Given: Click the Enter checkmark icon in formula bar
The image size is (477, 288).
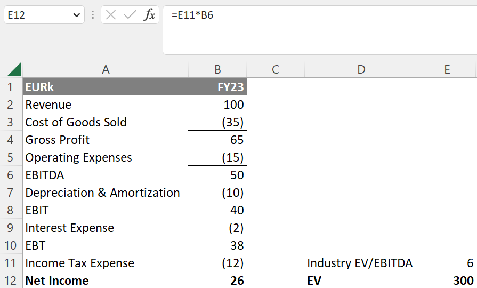Looking at the screenshot, I should tap(130, 15).
